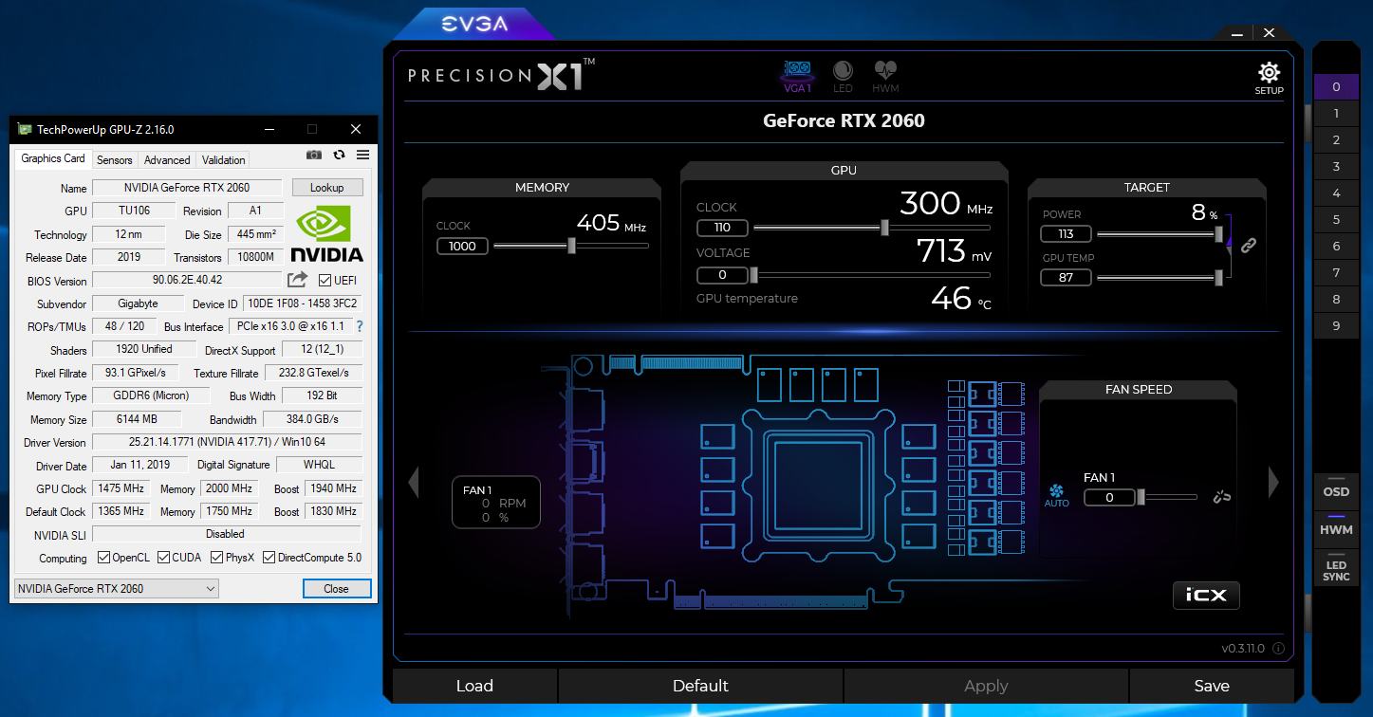Screen dimensions: 1373x717
Task: Go to previous panel with left arrow
Action: [x=413, y=483]
